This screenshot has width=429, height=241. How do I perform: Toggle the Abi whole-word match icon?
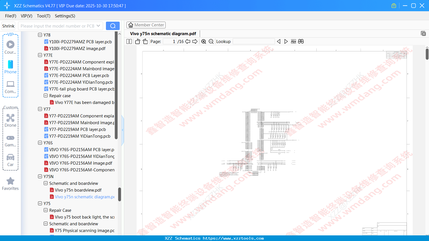pyautogui.click(x=293, y=42)
